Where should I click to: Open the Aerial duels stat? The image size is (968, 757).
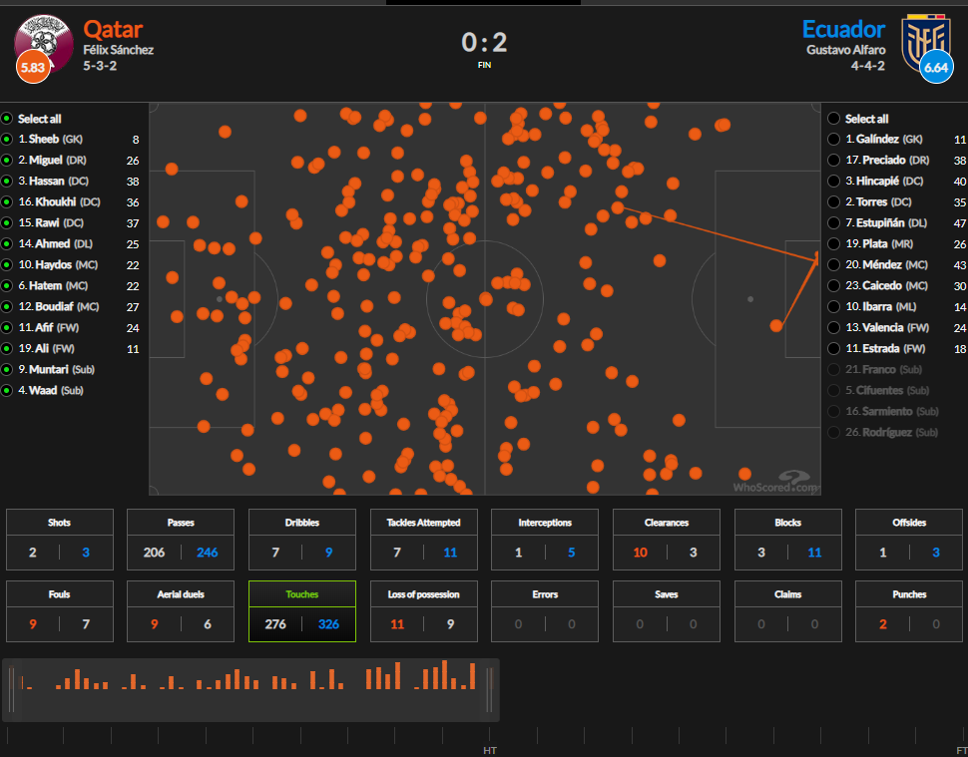tap(181, 610)
